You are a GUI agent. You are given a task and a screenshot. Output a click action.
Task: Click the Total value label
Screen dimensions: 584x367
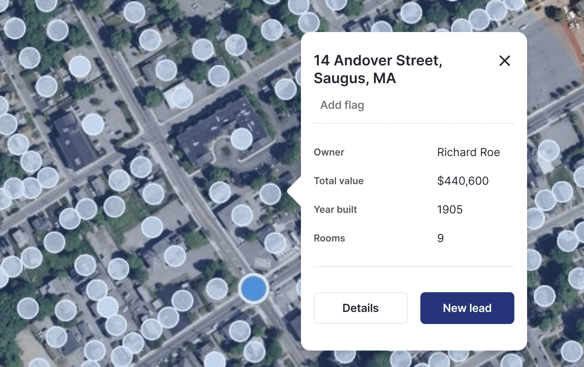click(x=339, y=181)
